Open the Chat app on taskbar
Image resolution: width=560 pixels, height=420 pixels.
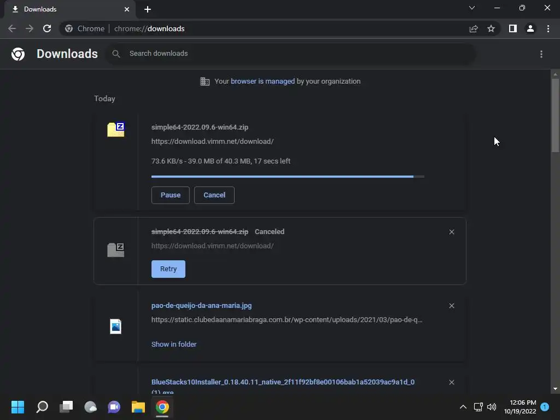point(114,407)
